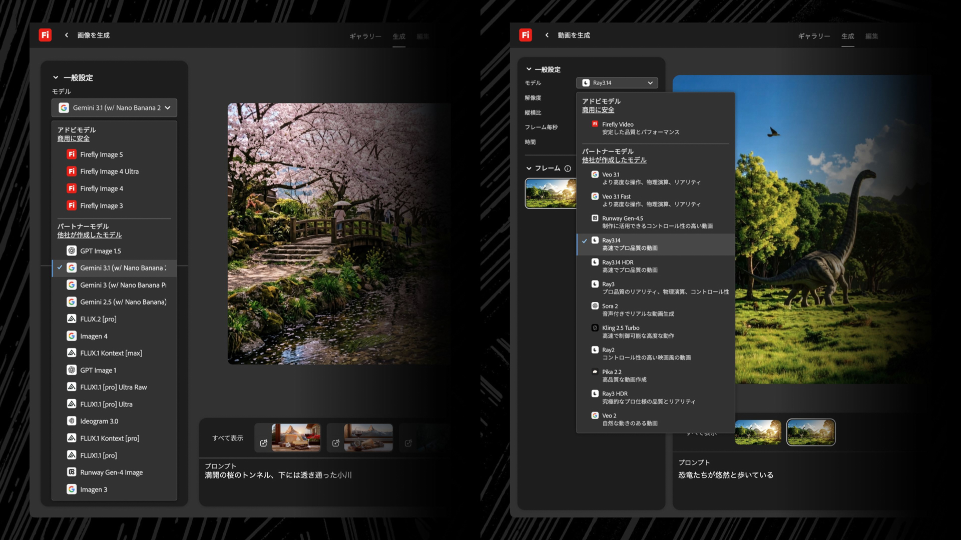Click the Firefly logo in left panel
The height and width of the screenshot is (540, 961).
[45, 35]
